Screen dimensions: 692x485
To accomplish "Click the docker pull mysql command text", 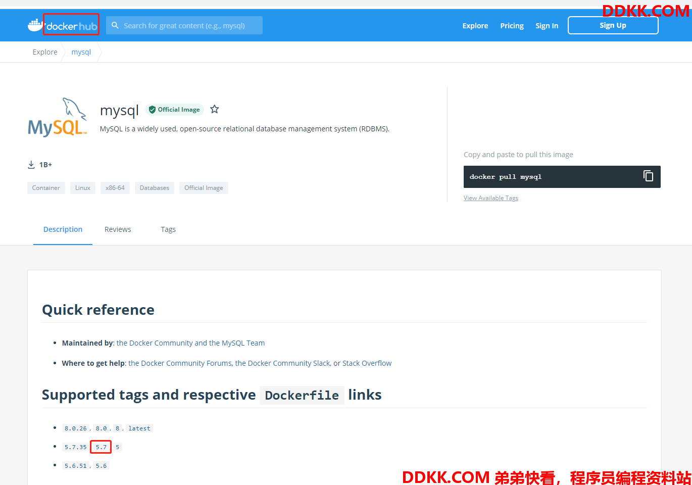I will point(506,177).
